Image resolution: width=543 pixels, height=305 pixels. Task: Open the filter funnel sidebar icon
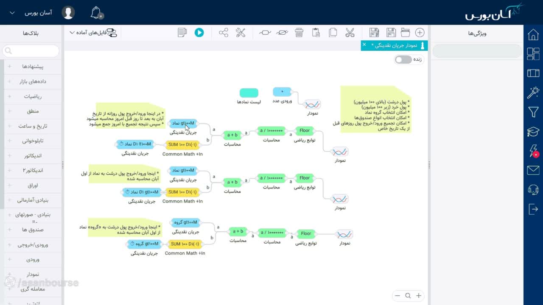[x=533, y=112]
